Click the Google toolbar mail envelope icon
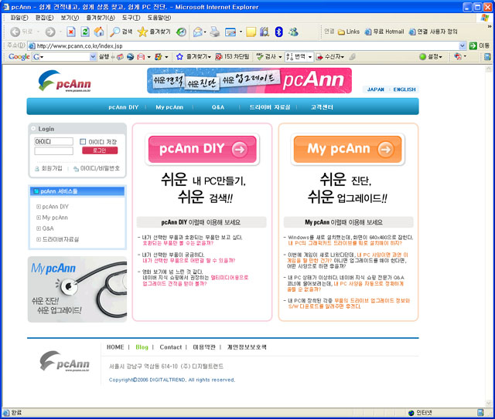The image size is (495, 419). (141, 57)
